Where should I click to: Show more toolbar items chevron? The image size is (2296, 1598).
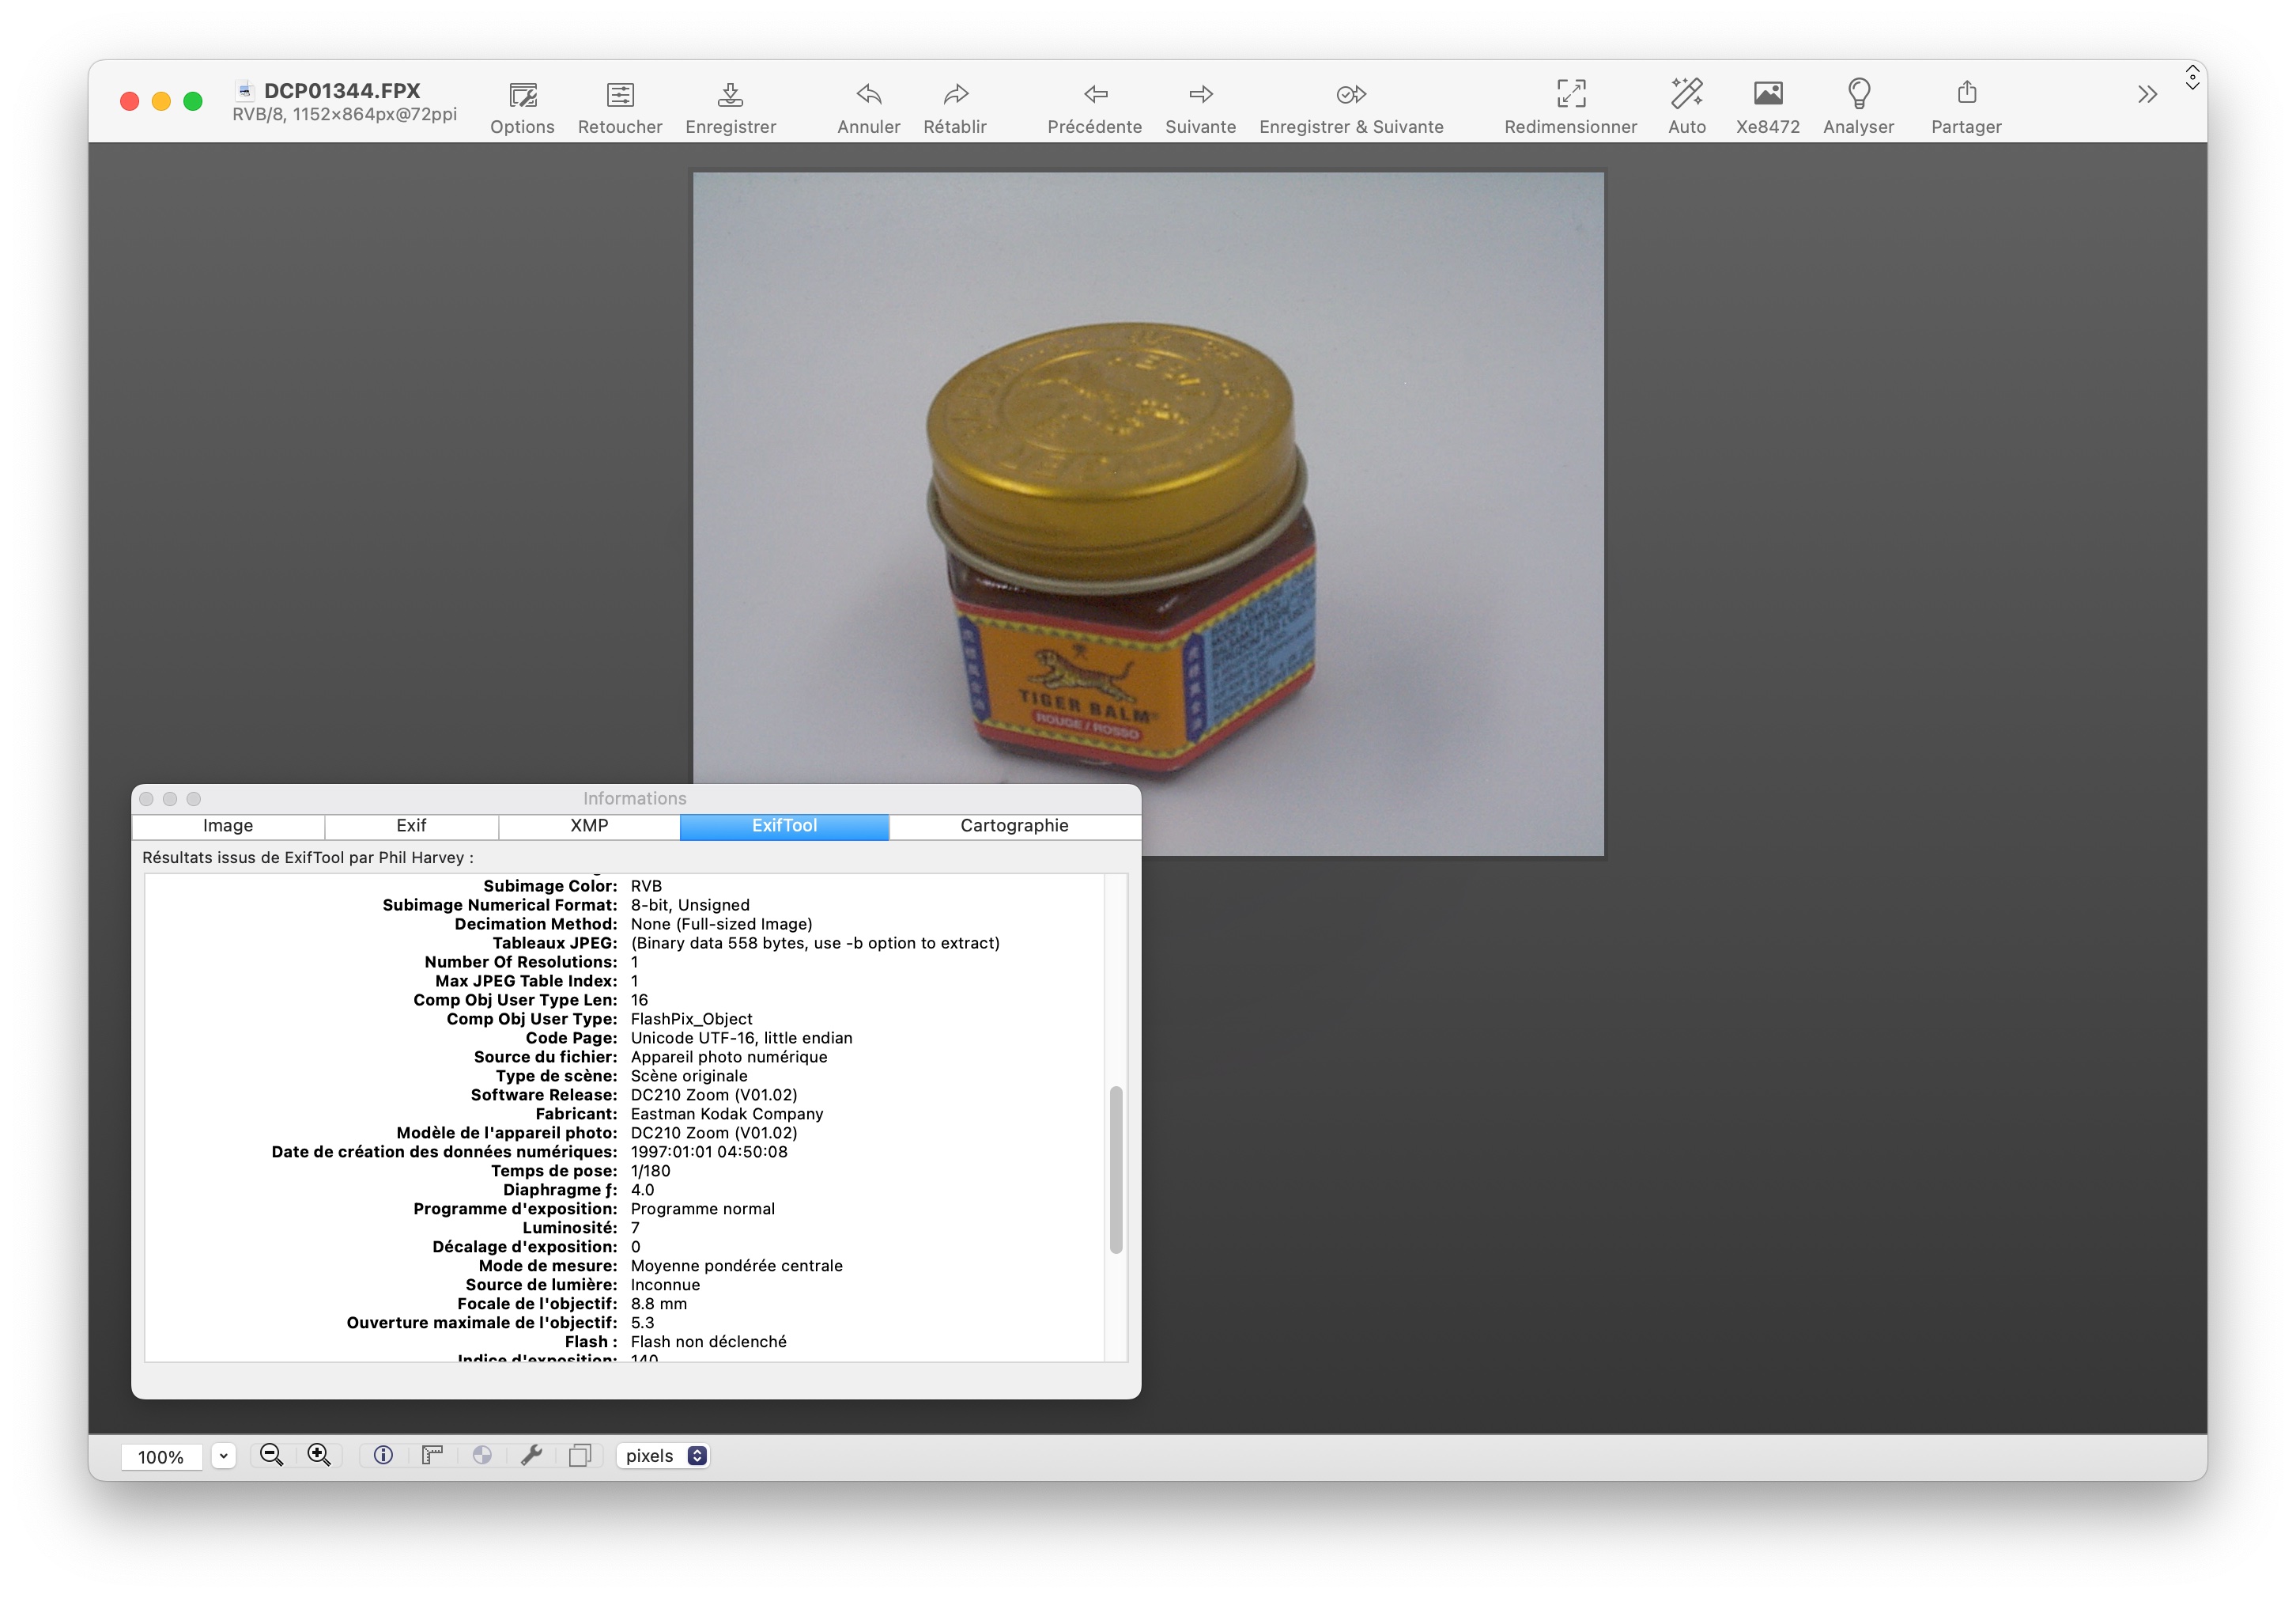(x=2147, y=95)
